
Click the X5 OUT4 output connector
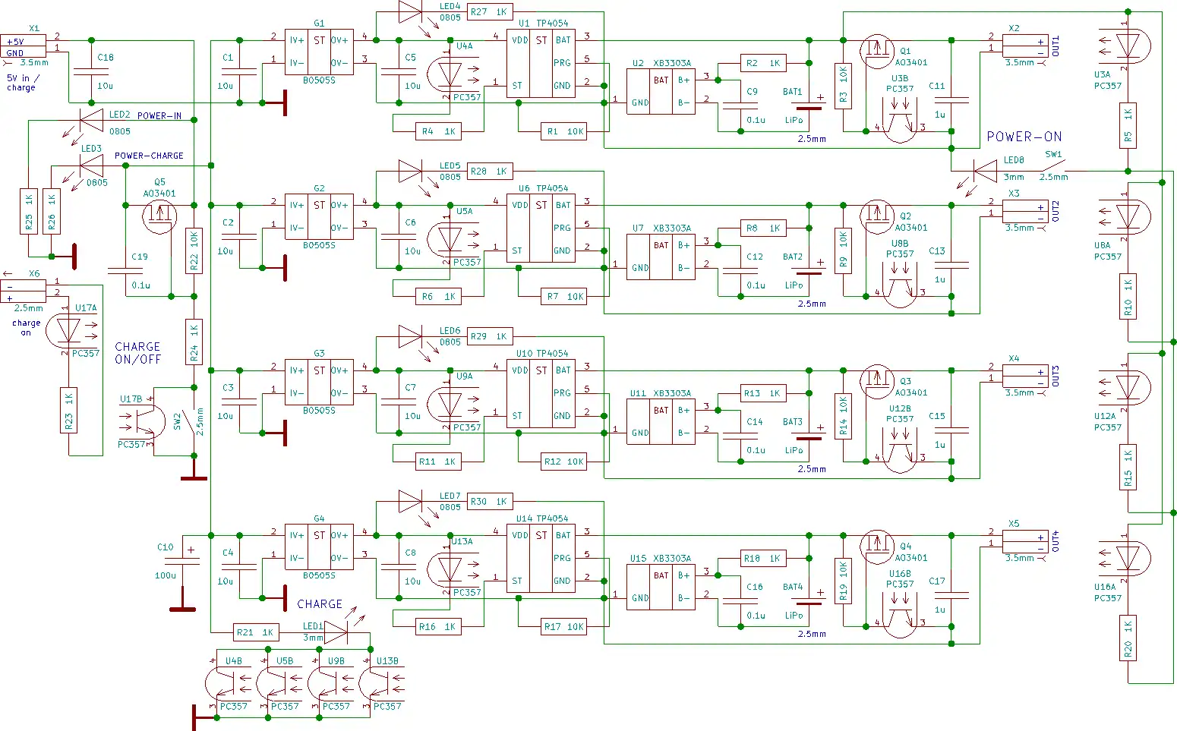[x=1025, y=542]
